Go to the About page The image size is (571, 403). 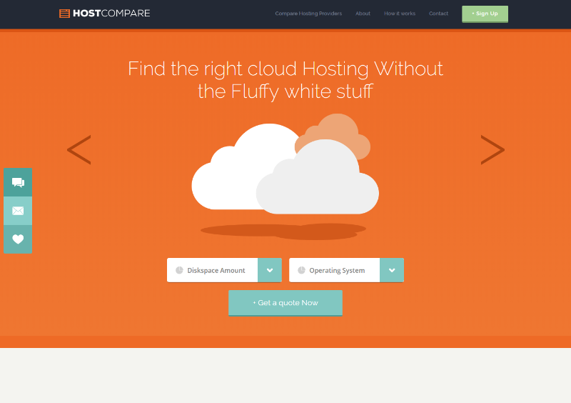click(x=363, y=14)
